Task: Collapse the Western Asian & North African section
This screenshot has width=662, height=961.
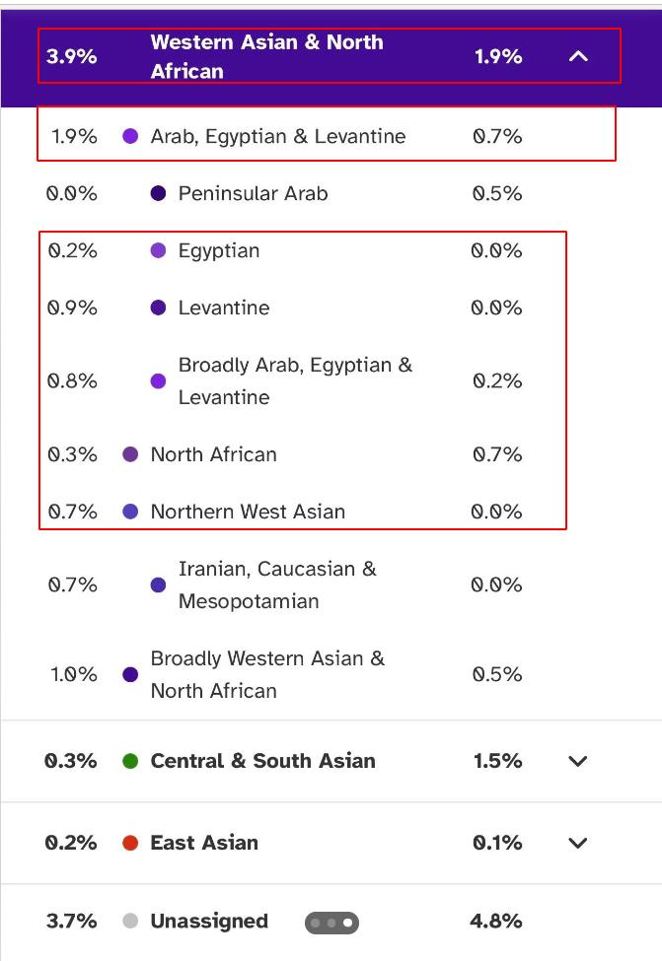Action: [x=578, y=56]
